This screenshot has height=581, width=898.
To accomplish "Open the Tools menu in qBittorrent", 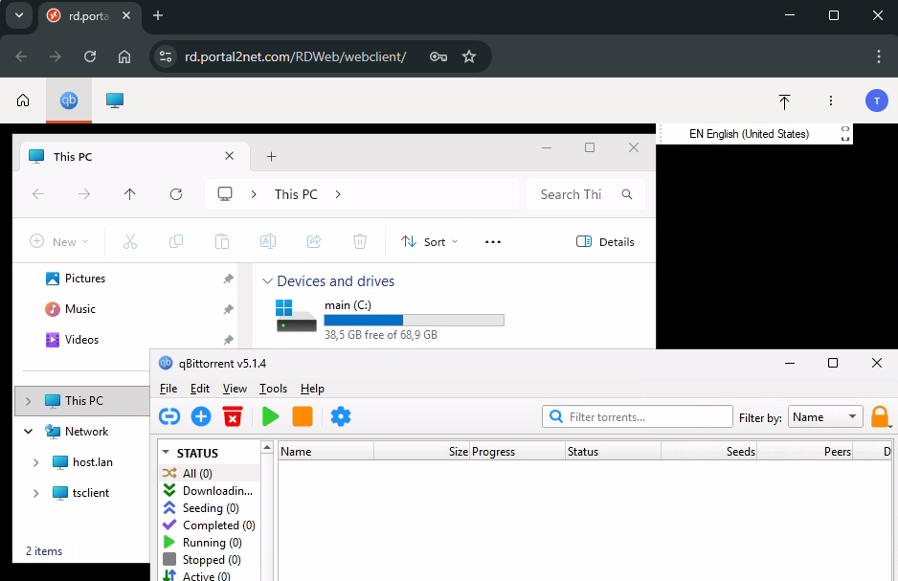I will [x=273, y=389].
